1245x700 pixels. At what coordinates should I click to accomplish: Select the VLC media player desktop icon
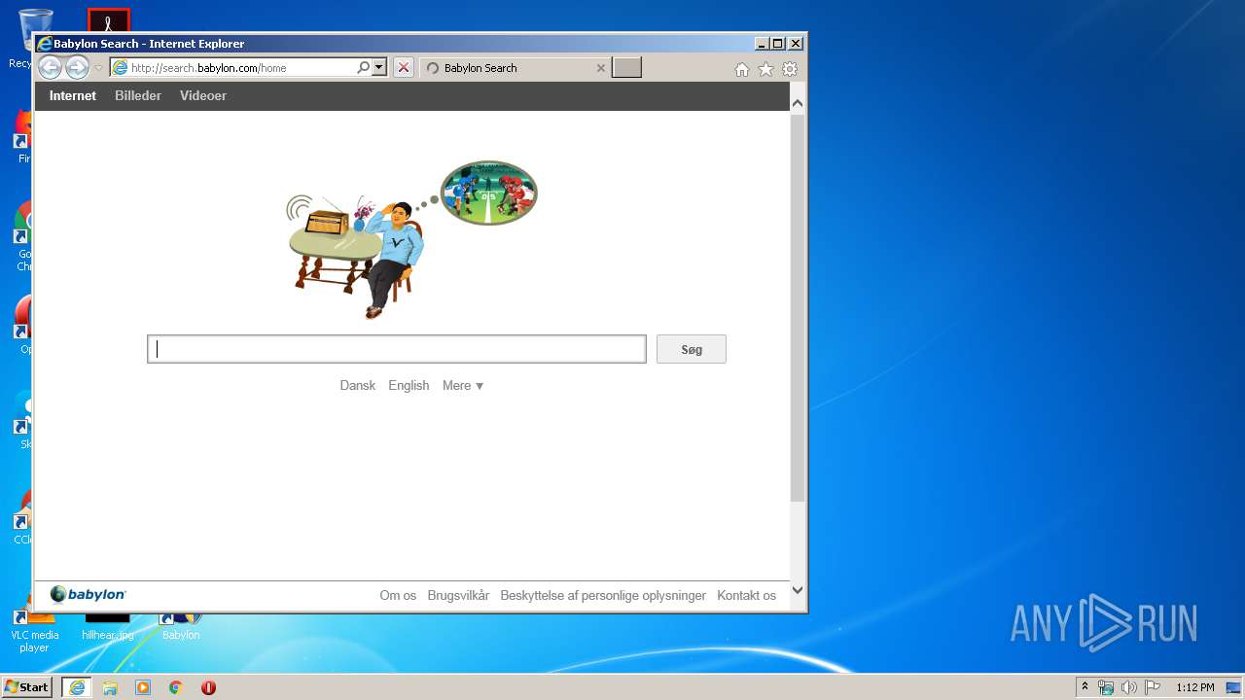point(34,629)
